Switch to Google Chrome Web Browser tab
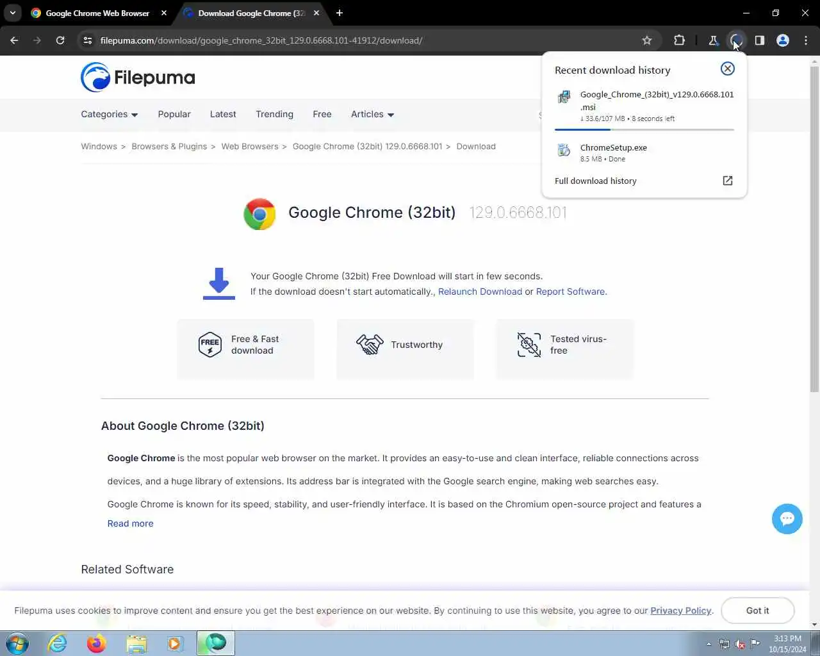820x656 pixels. 96,13
